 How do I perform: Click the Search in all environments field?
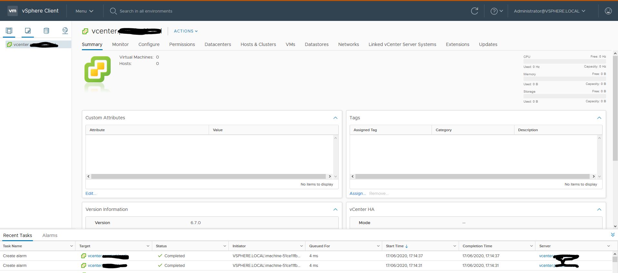tap(146, 11)
